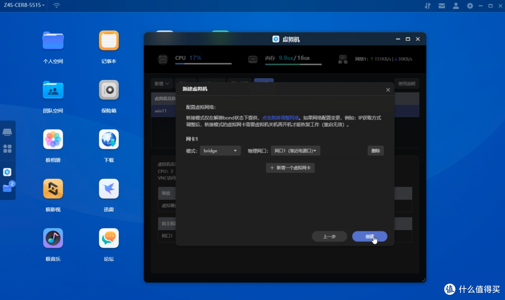Image resolution: width=505 pixels, height=300 pixels.
Task: Click the transfer arrows icon in top bar
Action: pos(428,6)
